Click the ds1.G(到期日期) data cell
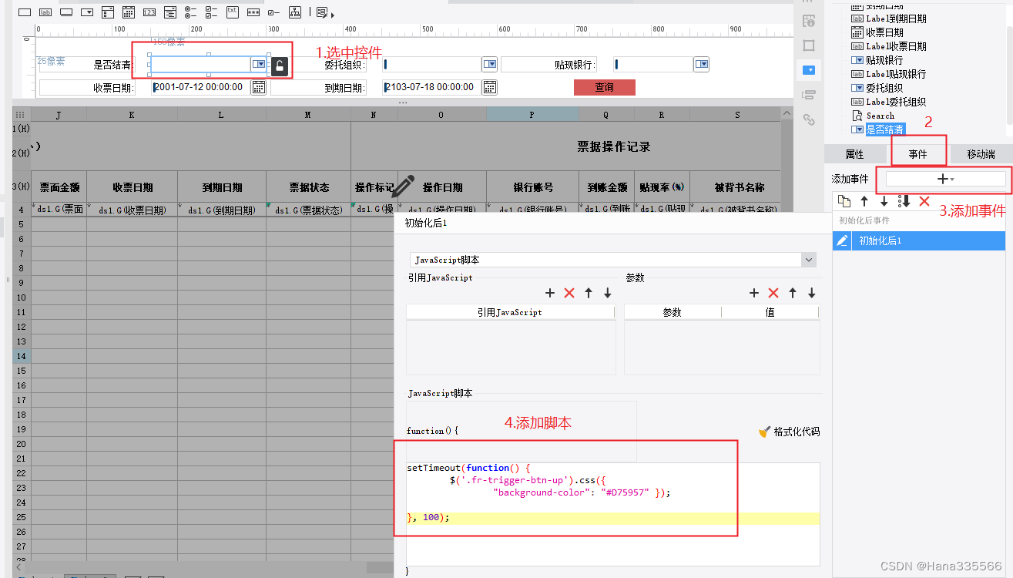 click(222, 210)
